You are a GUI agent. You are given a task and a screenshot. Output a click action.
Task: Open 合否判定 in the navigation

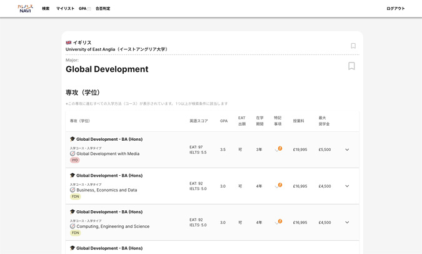[x=103, y=9]
